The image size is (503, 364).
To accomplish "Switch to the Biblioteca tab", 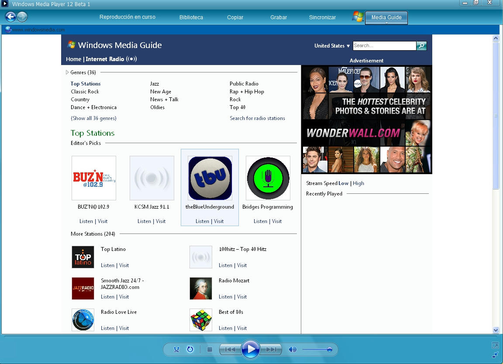I will [x=191, y=17].
